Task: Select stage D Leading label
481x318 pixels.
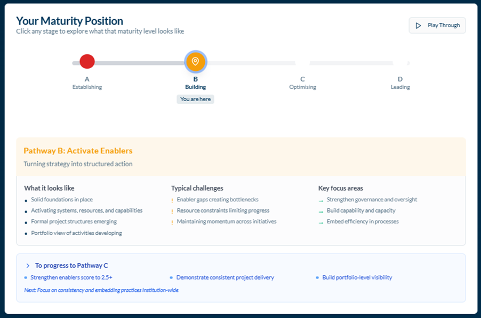Action: (x=400, y=83)
